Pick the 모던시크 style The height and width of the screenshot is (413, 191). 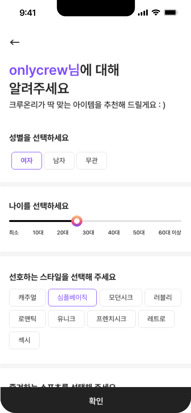(121, 298)
